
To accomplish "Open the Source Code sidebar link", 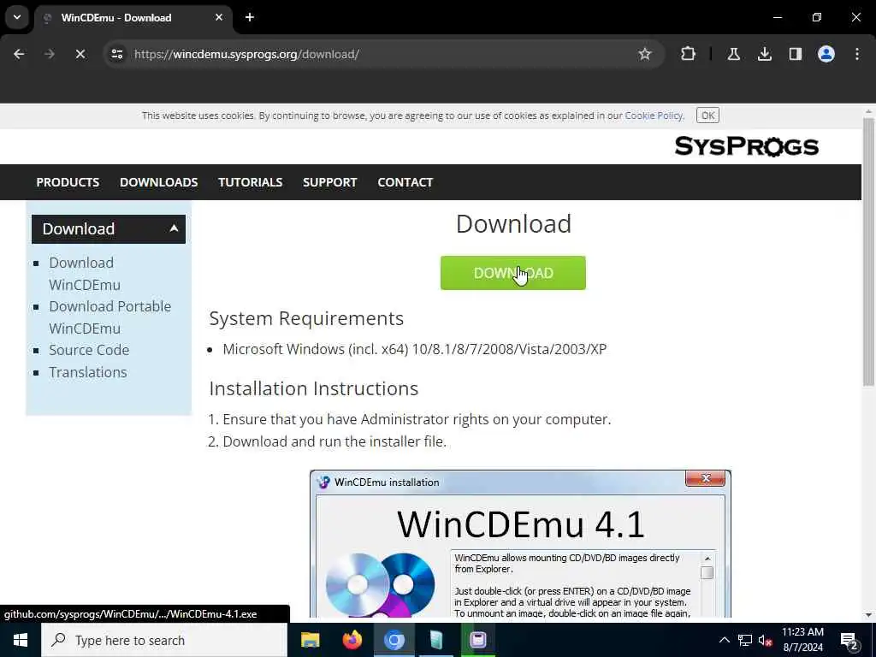I will 89,350.
